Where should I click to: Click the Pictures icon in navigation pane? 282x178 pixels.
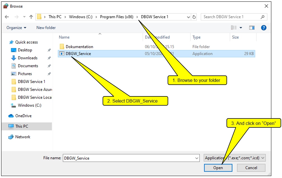(x=14, y=74)
